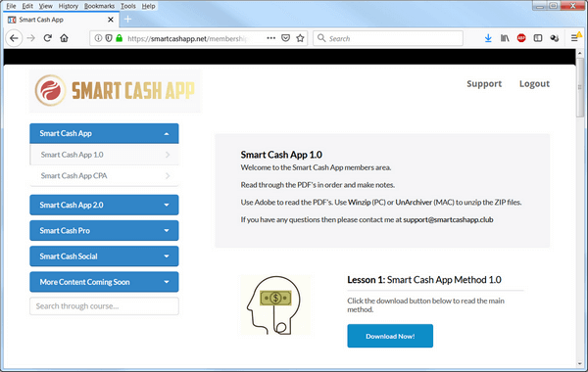Viewport: 588px width, 372px height.
Task: Open the downloads arrow panel
Action: (488, 38)
